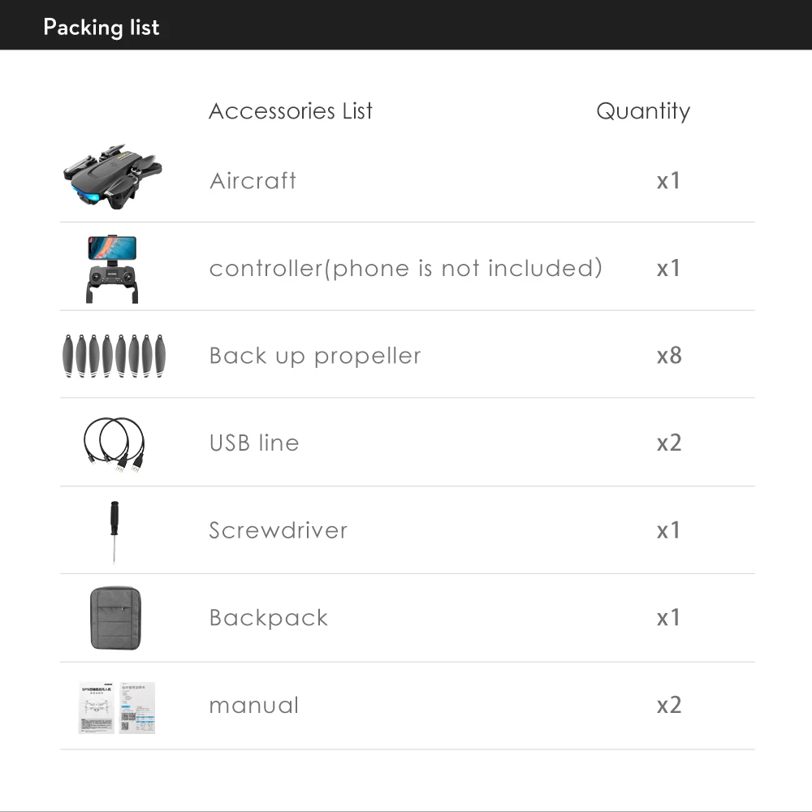Viewport: 812px width, 812px height.
Task: Select the Backpack label text
Action: (x=269, y=618)
